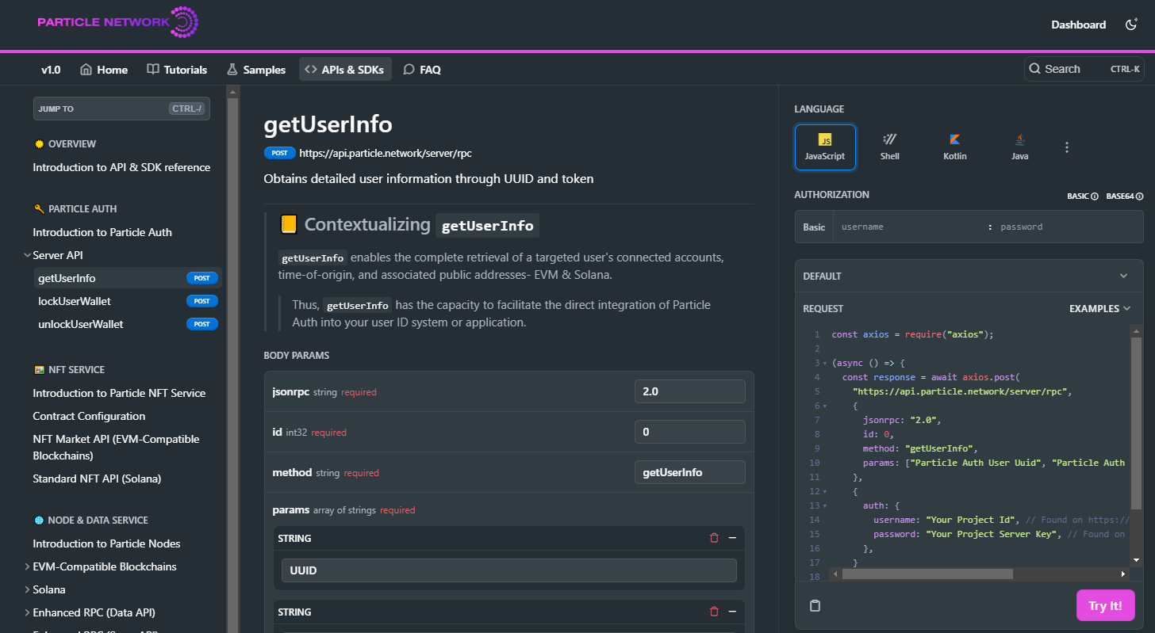The width and height of the screenshot is (1155, 633).
Task: Click the Particle Network logo
Action: click(117, 23)
